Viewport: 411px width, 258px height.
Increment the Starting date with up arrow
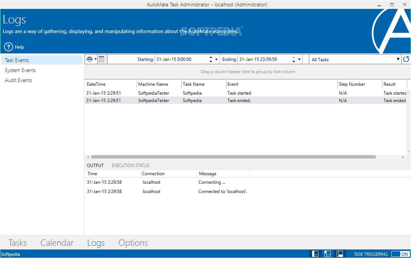point(211,58)
